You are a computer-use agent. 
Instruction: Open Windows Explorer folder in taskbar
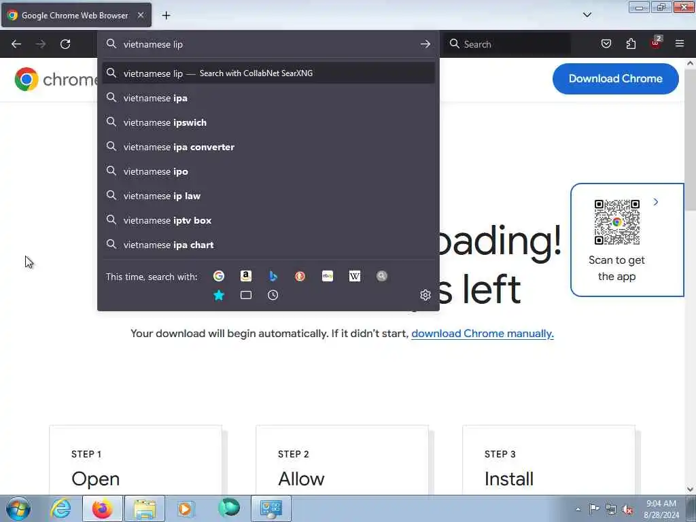(x=145, y=508)
